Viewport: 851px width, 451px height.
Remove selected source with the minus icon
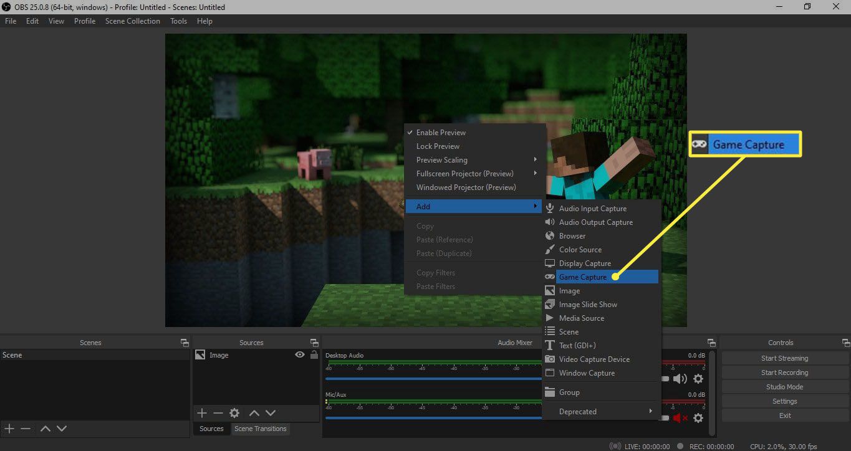coord(218,413)
